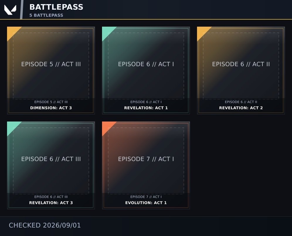Open the Episode 6 // Act III battlepass card
The height and width of the screenshot is (236, 292).
[x=51, y=165]
